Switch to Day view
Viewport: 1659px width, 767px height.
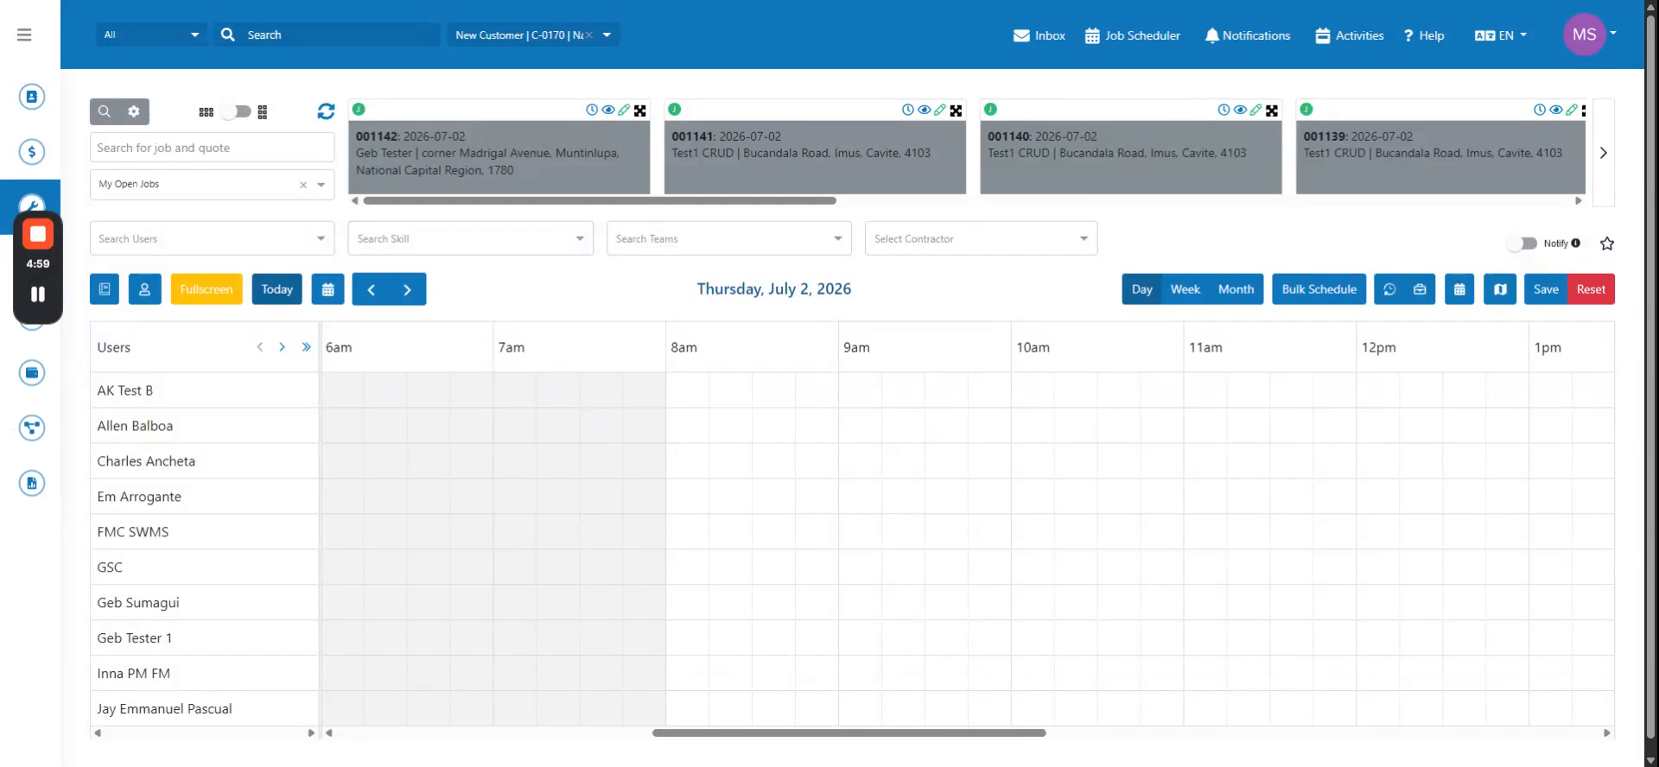click(1142, 289)
